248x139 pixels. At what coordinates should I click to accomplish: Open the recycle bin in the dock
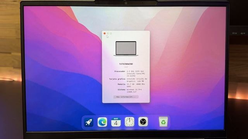click(x=163, y=122)
